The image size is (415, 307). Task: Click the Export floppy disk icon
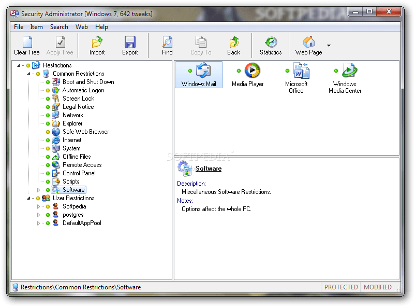pyautogui.click(x=130, y=42)
